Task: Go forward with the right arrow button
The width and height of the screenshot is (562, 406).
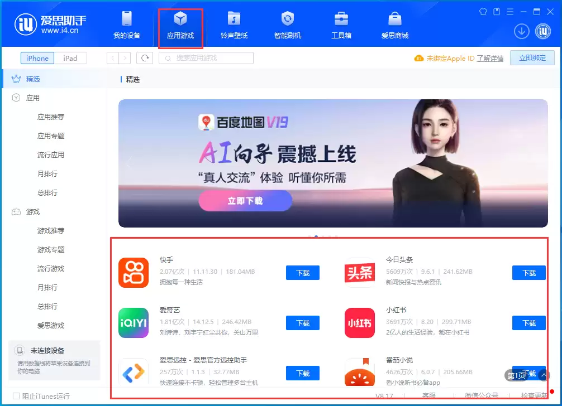Action: point(125,58)
